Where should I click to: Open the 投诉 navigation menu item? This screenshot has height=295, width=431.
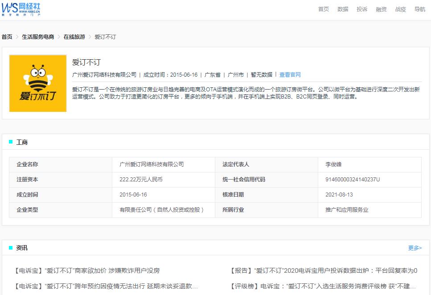361,9
